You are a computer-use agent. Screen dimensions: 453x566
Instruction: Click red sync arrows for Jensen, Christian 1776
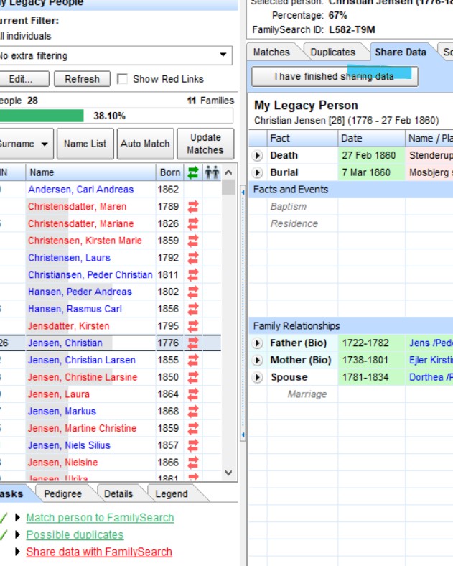coord(193,343)
